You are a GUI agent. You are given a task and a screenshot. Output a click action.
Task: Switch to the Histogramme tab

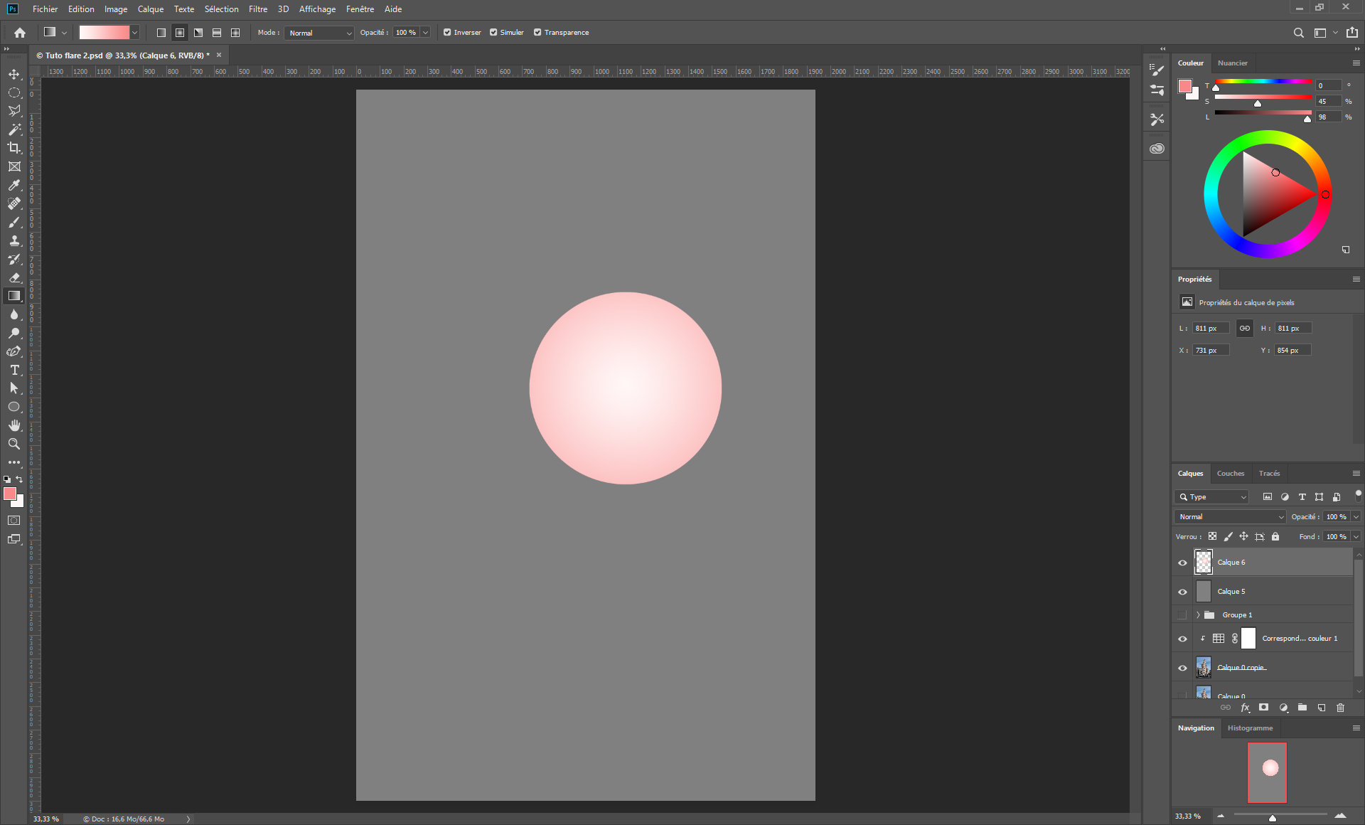coord(1250,728)
